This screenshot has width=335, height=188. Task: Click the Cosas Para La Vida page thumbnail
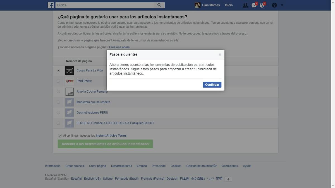coord(70,70)
